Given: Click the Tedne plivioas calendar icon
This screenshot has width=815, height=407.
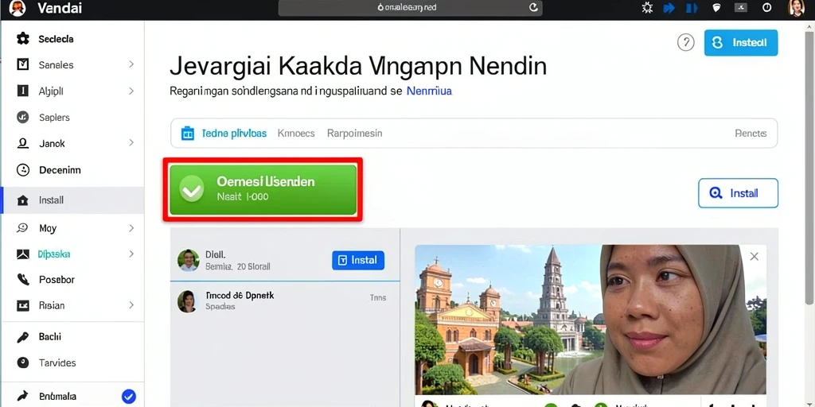Looking at the screenshot, I should tap(187, 134).
